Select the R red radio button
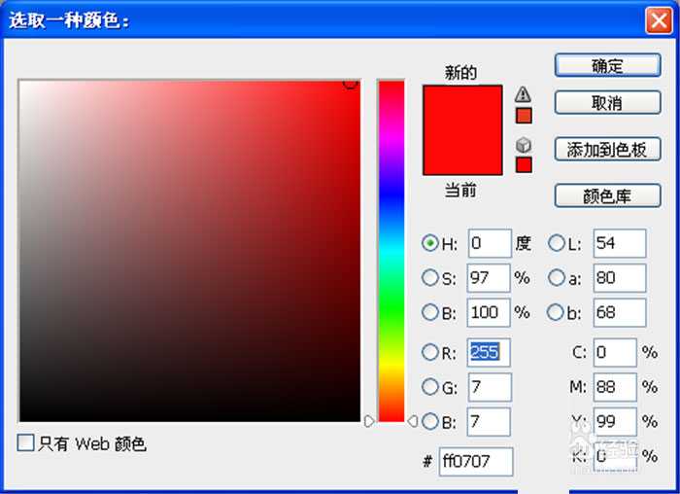Screen dimensions: 680x494 coord(429,352)
